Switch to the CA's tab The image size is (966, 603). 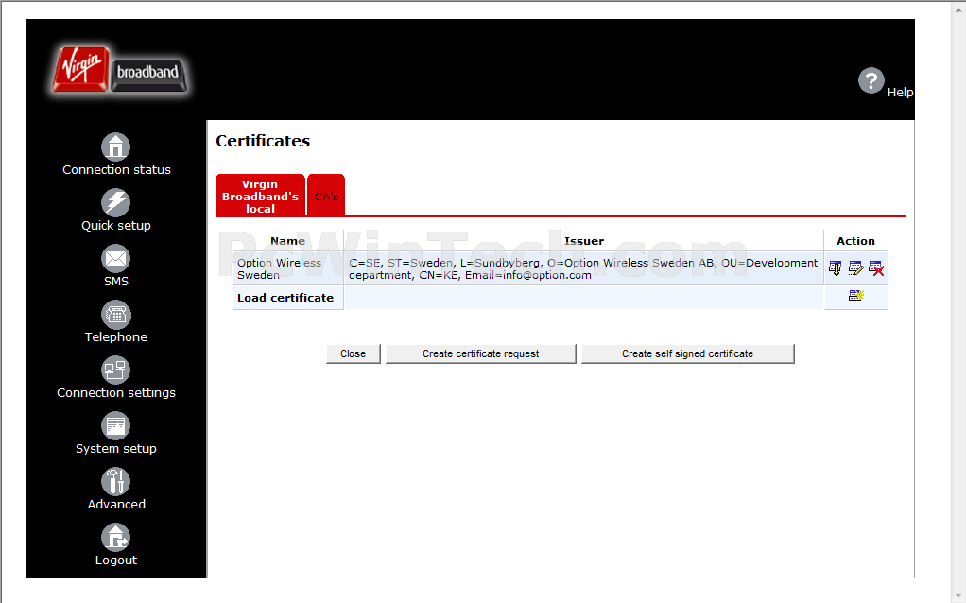coord(326,196)
